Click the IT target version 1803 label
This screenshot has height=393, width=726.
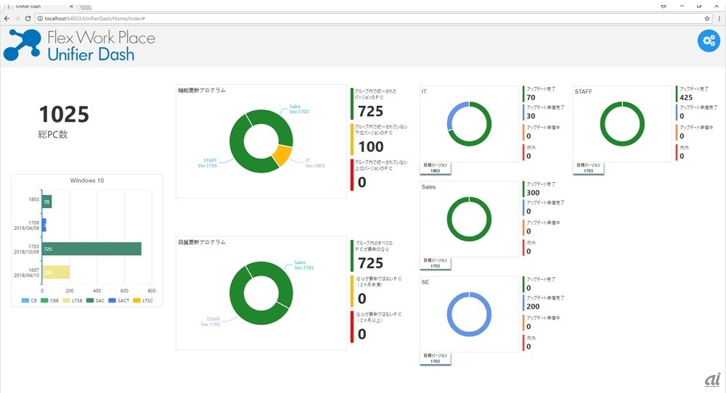436,168
